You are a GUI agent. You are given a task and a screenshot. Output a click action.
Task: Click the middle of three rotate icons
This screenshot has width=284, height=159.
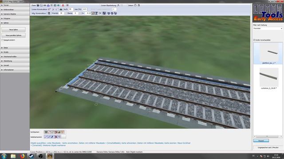112,13
